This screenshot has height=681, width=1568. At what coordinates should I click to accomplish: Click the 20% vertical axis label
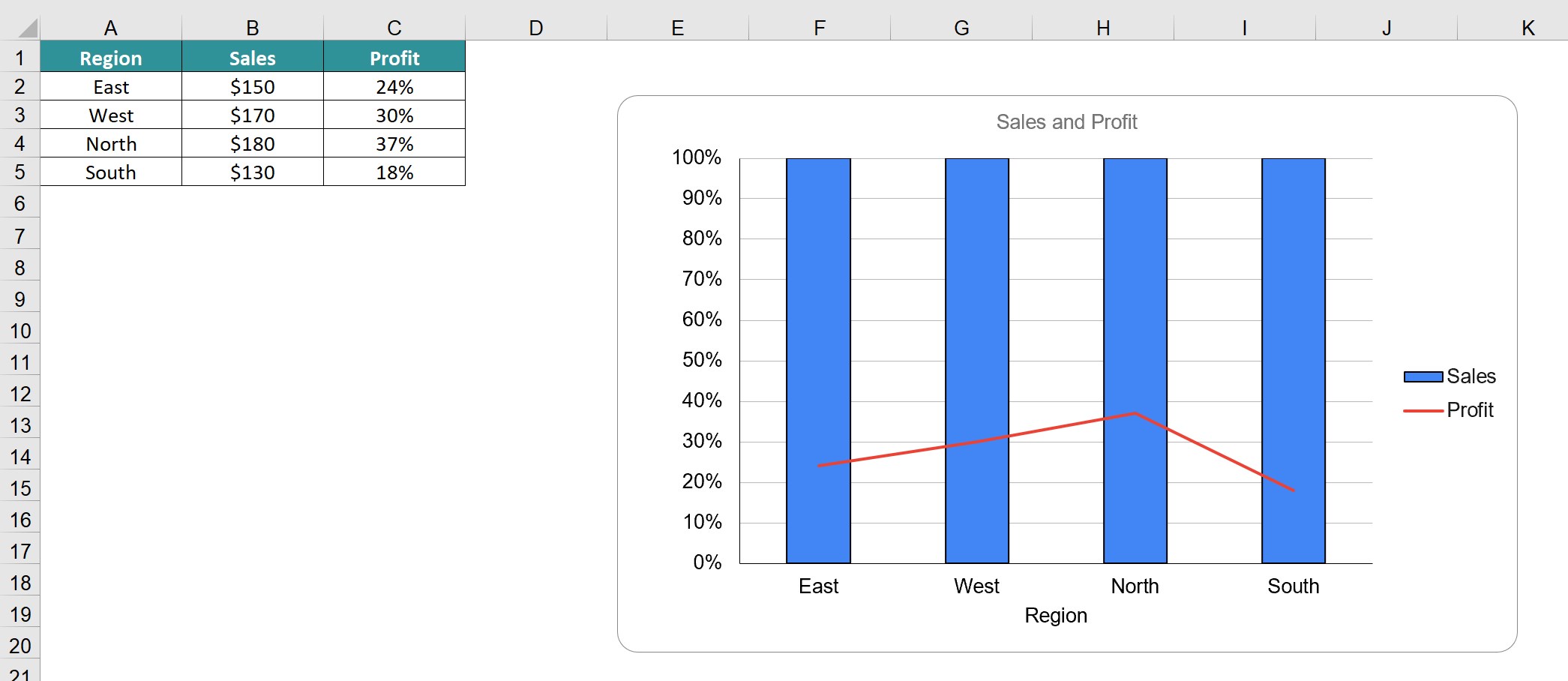pos(702,481)
